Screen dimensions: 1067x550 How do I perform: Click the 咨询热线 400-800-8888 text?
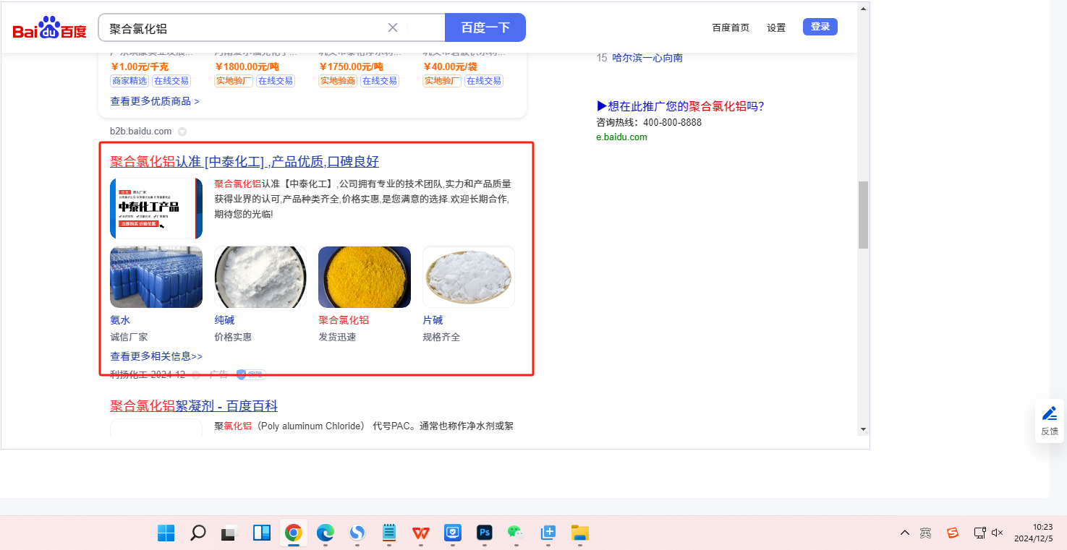[x=649, y=122]
